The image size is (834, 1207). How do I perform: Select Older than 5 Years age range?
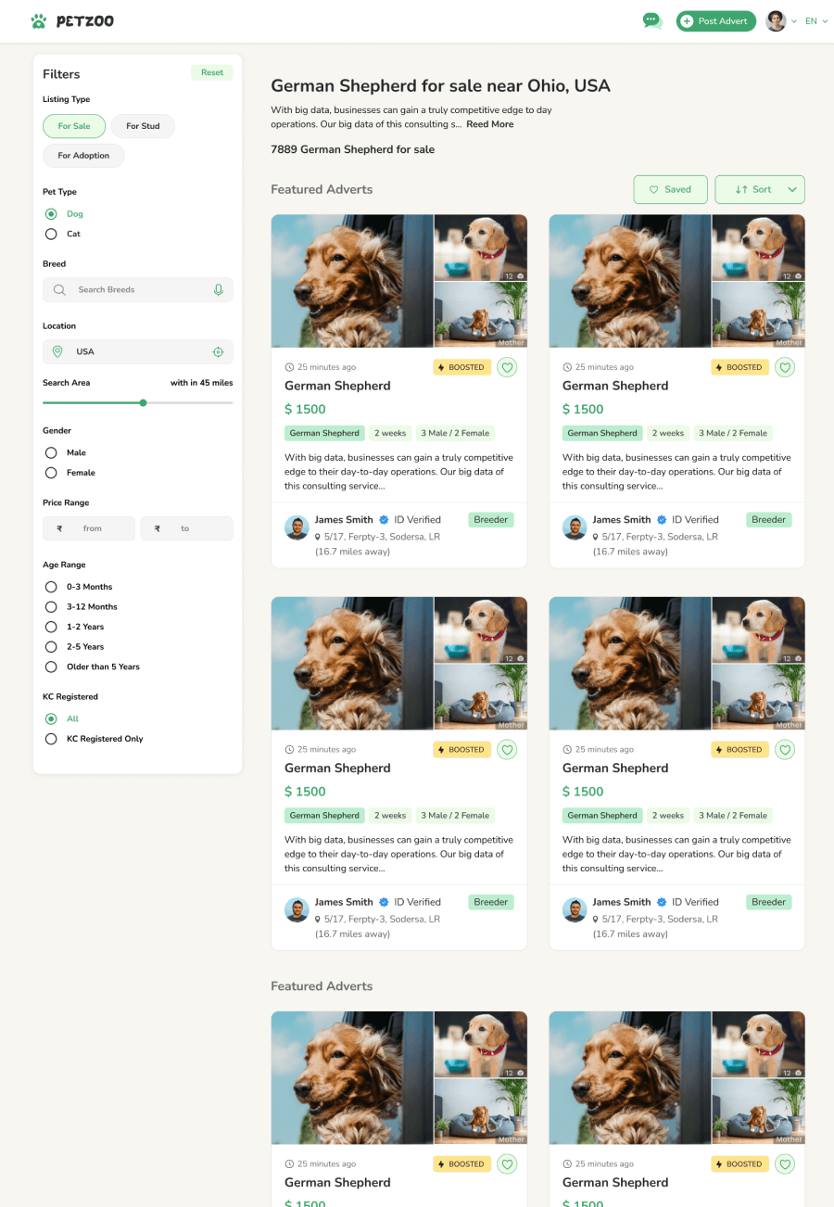51,667
